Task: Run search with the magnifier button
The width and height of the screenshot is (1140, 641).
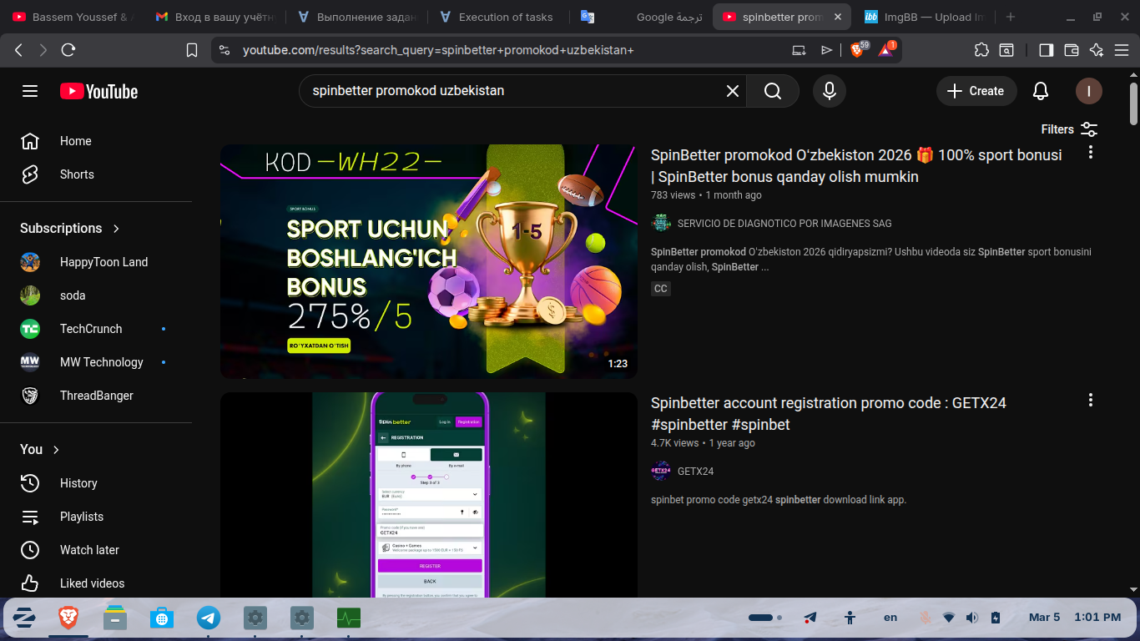Action: (x=773, y=91)
